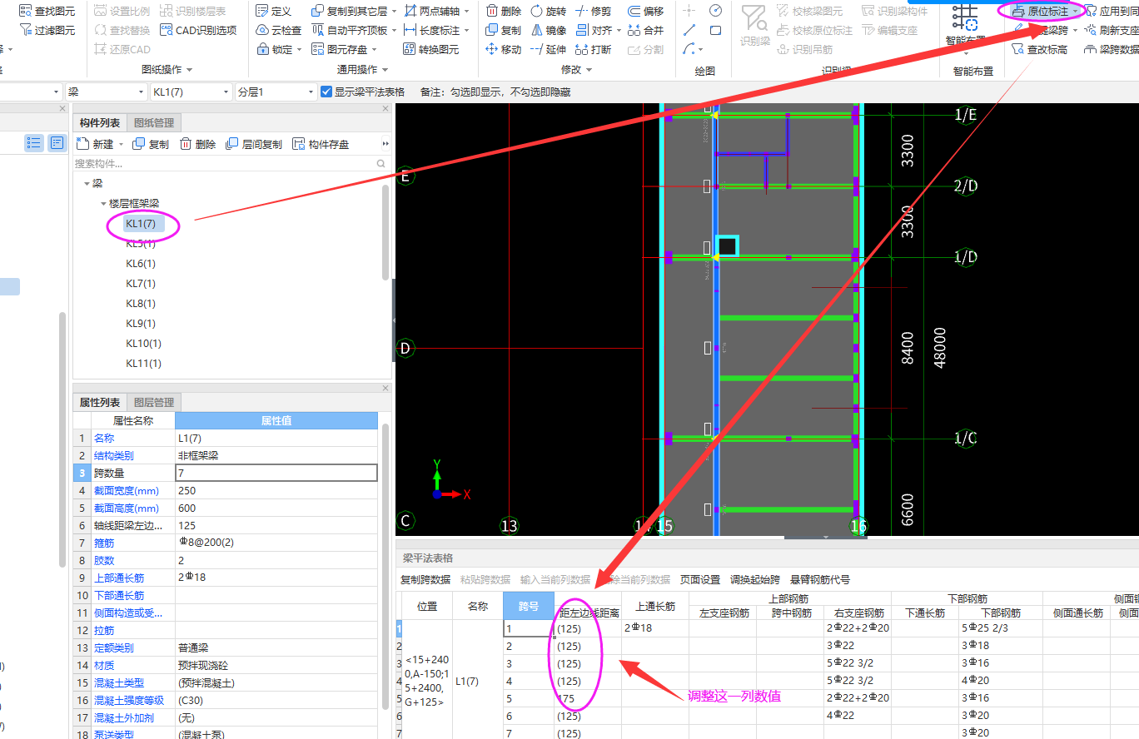
Task: Switch to the 图纸管理 tab
Action: (x=154, y=123)
